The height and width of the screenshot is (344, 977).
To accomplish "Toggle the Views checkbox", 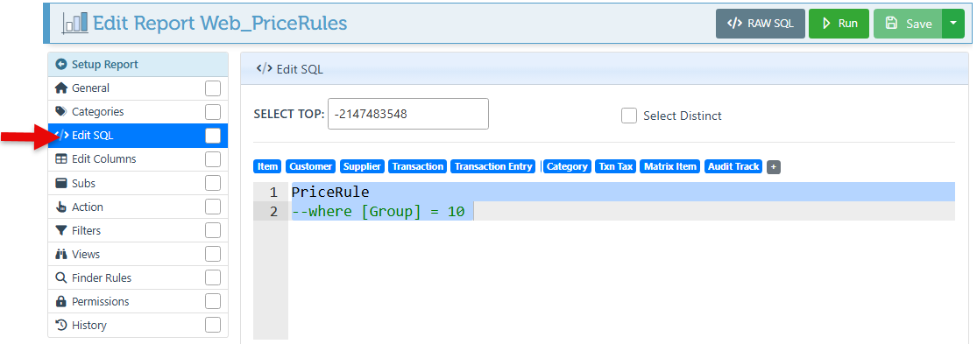I will 213,254.
